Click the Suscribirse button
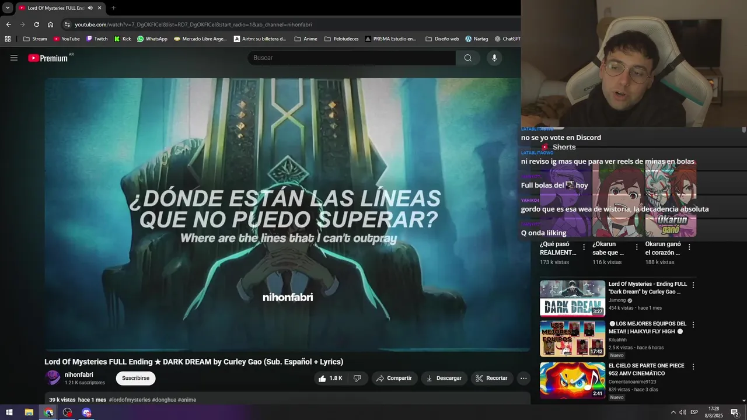This screenshot has width=747, height=420. click(135, 378)
